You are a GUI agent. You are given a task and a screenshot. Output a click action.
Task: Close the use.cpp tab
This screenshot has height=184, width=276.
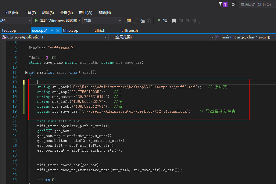(x=58, y=31)
